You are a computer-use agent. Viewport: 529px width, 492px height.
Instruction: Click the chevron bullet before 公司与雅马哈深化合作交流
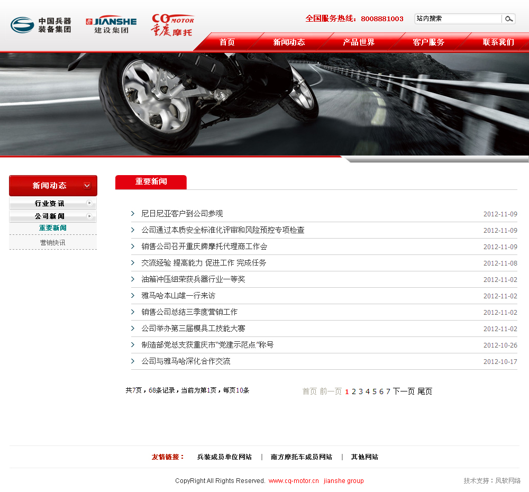click(x=133, y=361)
